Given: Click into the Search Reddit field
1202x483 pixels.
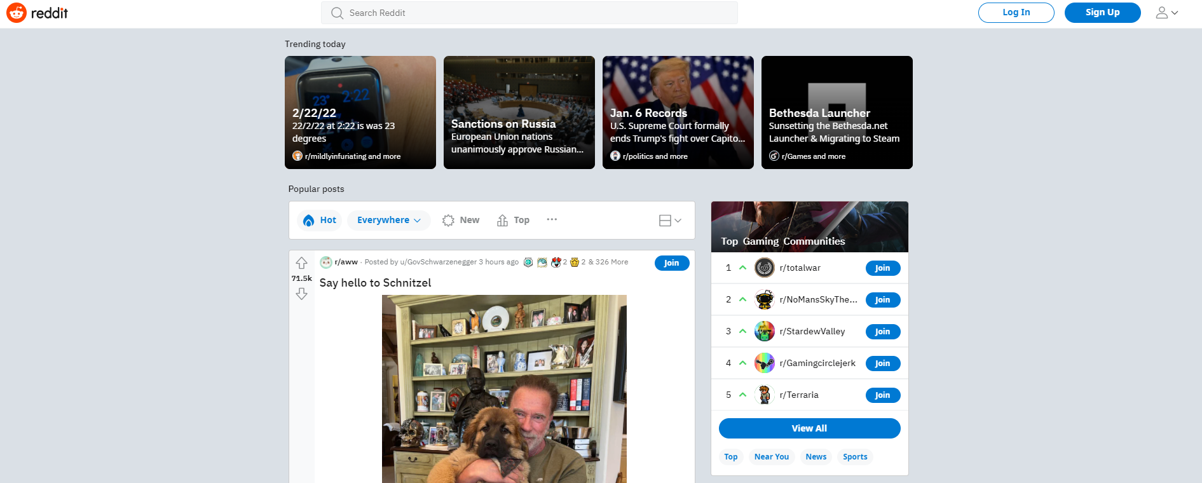Looking at the screenshot, I should click(529, 13).
